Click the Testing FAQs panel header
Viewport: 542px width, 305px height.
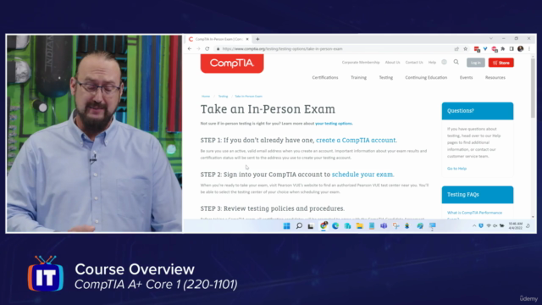point(478,195)
